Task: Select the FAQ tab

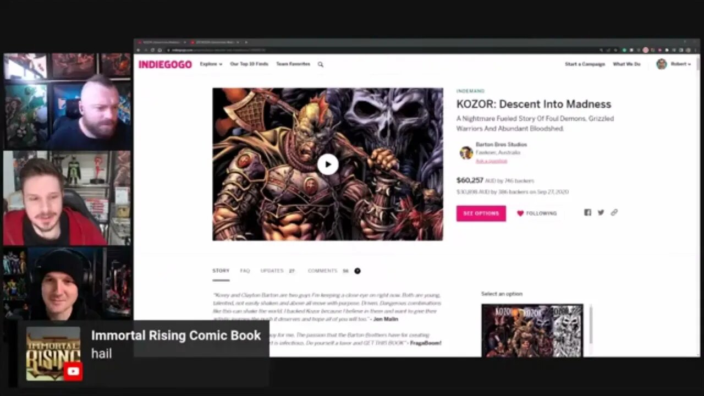Action: click(x=245, y=271)
